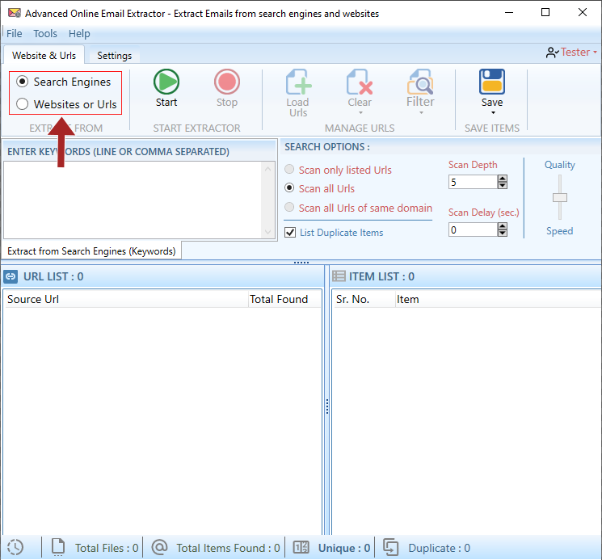Increase Scan Delay with up arrow
The height and width of the screenshot is (560, 602).
[502, 226]
